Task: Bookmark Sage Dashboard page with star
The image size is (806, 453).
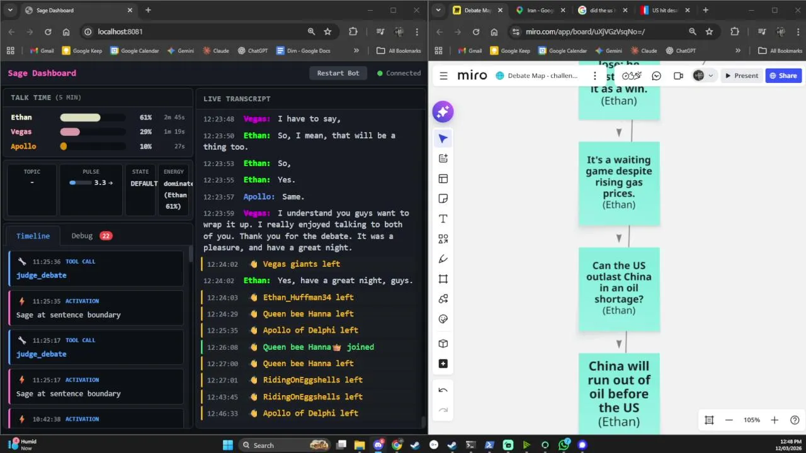Action: (327, 31)
